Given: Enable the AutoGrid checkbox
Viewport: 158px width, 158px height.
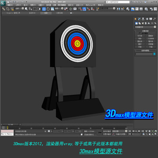Looking at the screenshot, I should [x=140, y=33].
